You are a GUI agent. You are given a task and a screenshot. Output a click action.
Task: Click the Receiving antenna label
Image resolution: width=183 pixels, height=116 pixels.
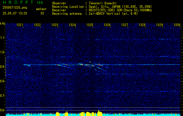[x=67, y=14]
